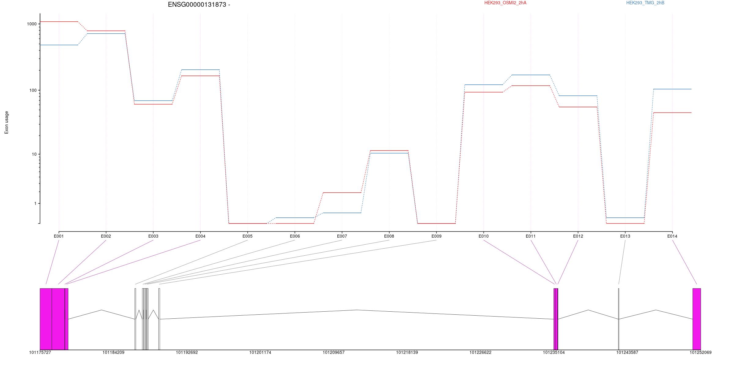Click the red line segment at E007

pyautogui.click(x=342, y=193)
